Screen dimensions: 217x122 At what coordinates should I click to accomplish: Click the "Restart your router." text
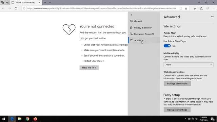point(94,61)
